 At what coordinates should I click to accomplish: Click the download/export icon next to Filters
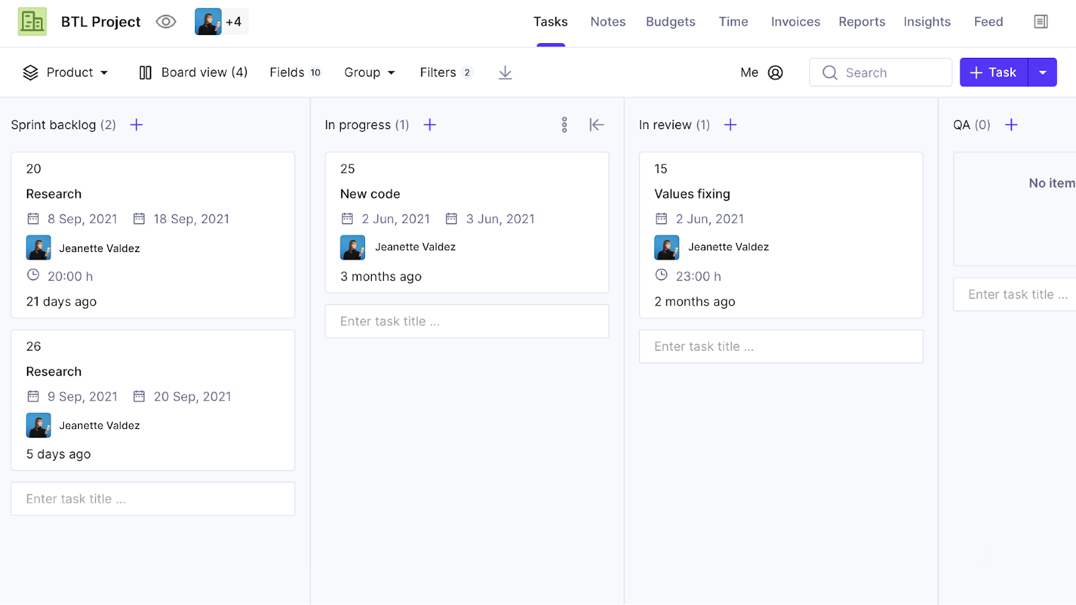(504, 72)
